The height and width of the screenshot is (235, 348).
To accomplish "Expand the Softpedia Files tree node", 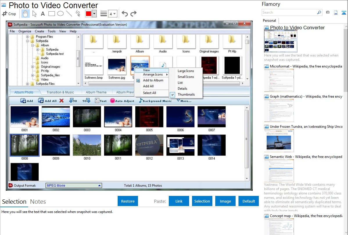I will (x=28, y=84).
